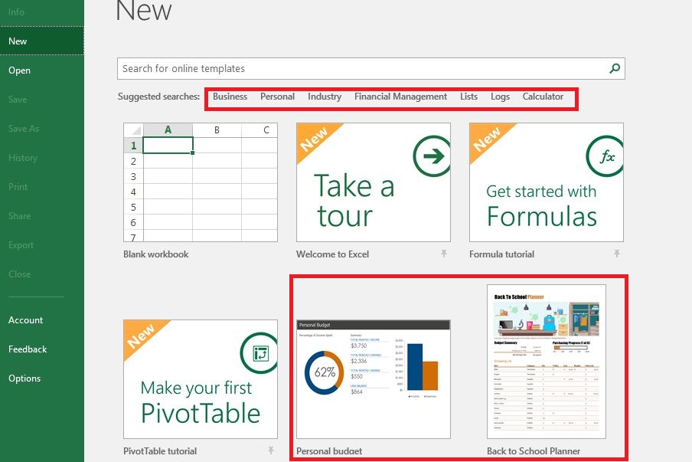The image size is (692, 462).
Task: Click the PivotTable tutorial label
Action: 160,451
